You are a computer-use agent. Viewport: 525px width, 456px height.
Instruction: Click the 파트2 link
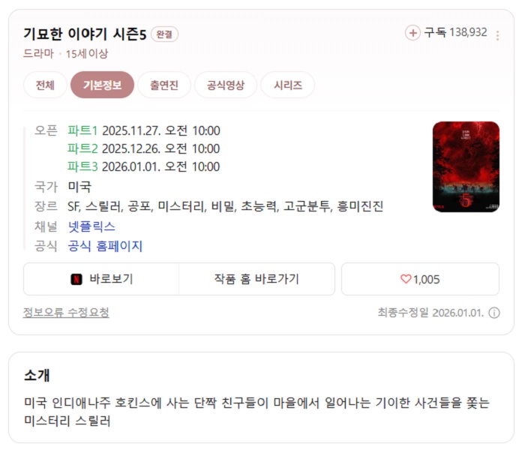coord(82,148)
